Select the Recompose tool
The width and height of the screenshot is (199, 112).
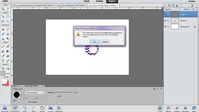tap(8, 68)
